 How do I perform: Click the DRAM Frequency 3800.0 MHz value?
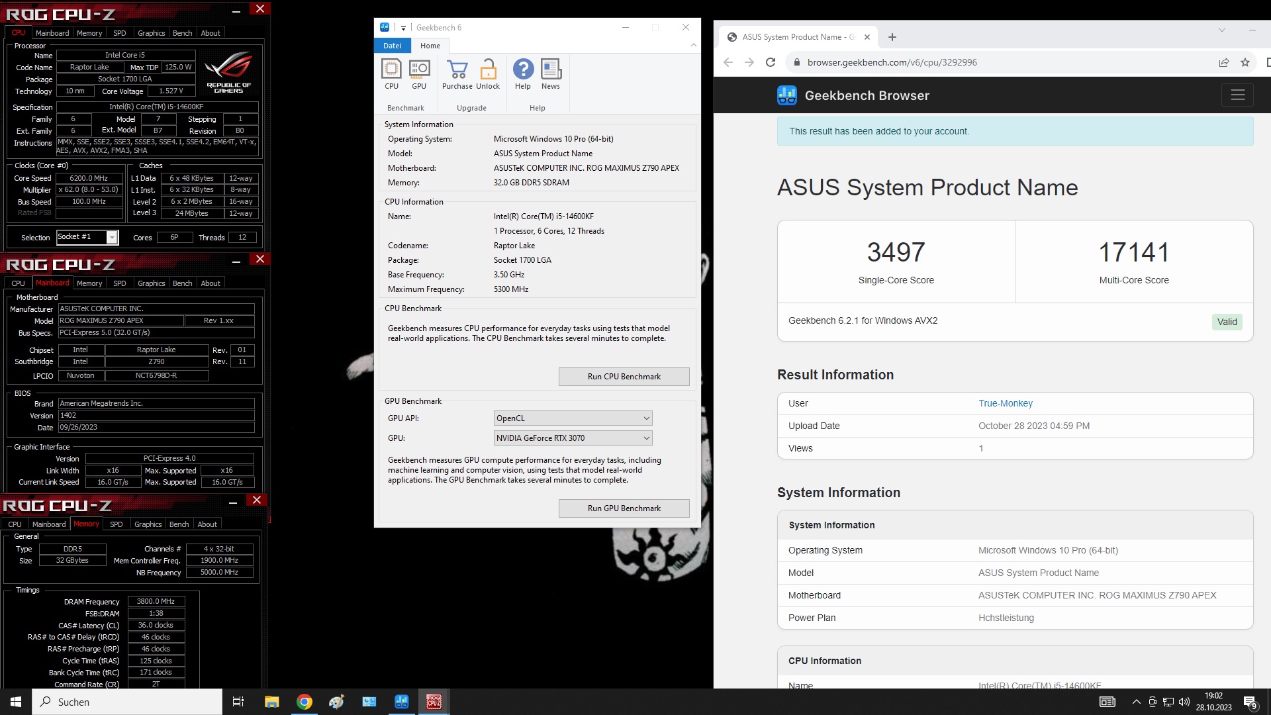tap(156, 601)
